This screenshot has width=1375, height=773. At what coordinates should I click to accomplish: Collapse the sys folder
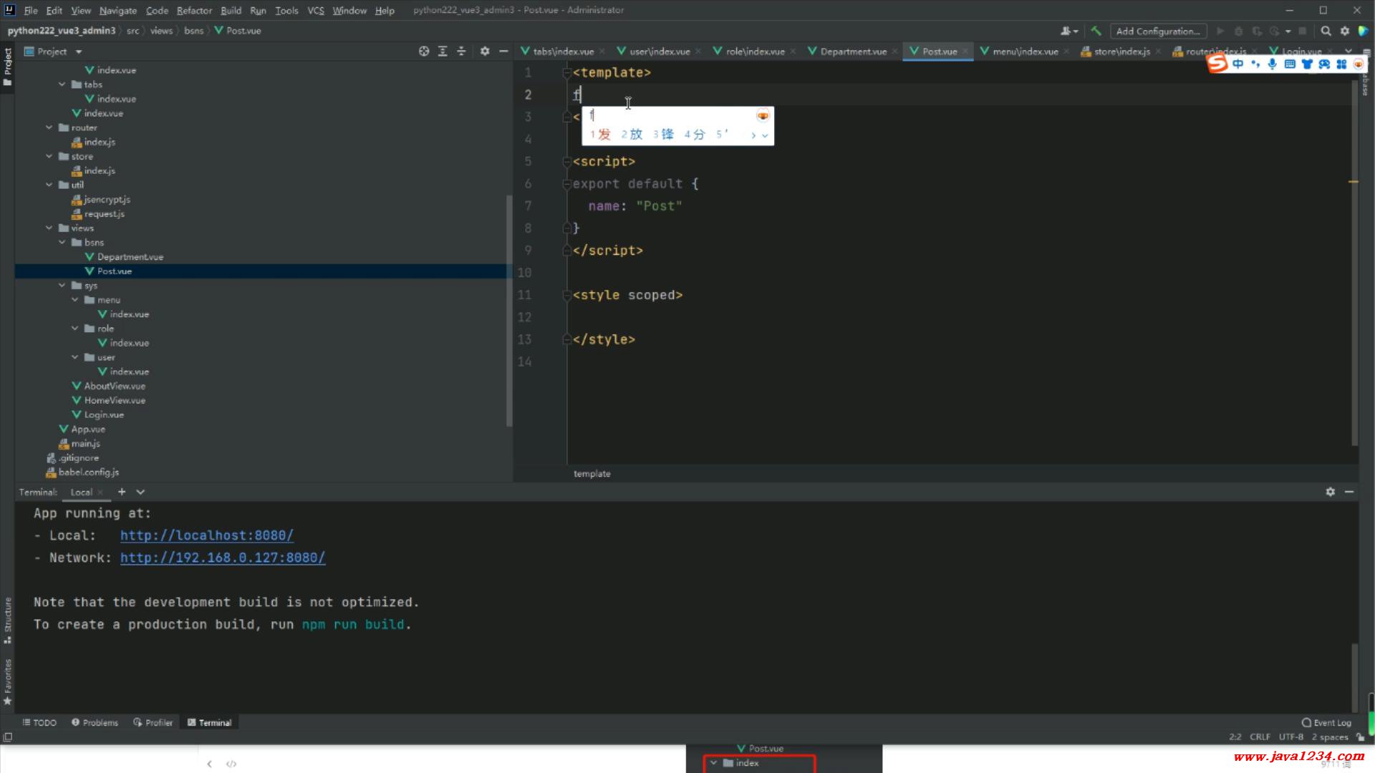click(62, 285)
